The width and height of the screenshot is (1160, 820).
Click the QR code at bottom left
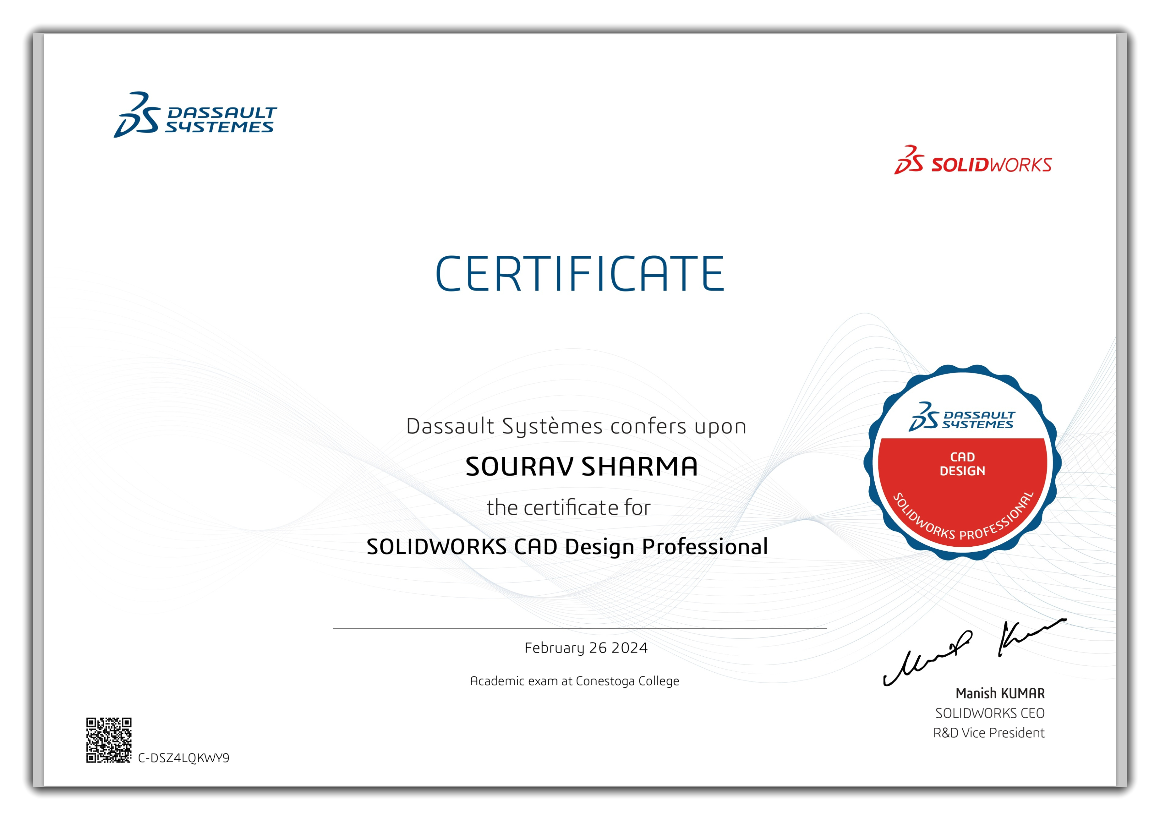coord(108,740)
